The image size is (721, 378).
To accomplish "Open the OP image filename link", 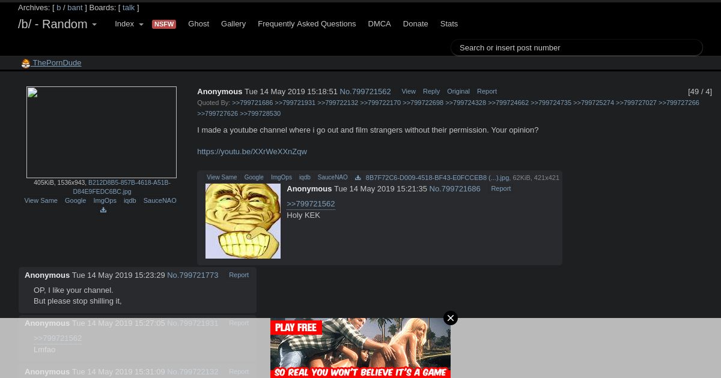I will pos(121,187).
